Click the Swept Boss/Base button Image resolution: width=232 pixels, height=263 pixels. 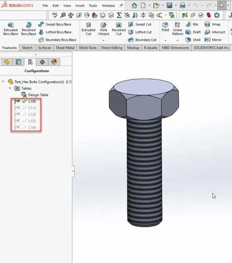[55, 24]
